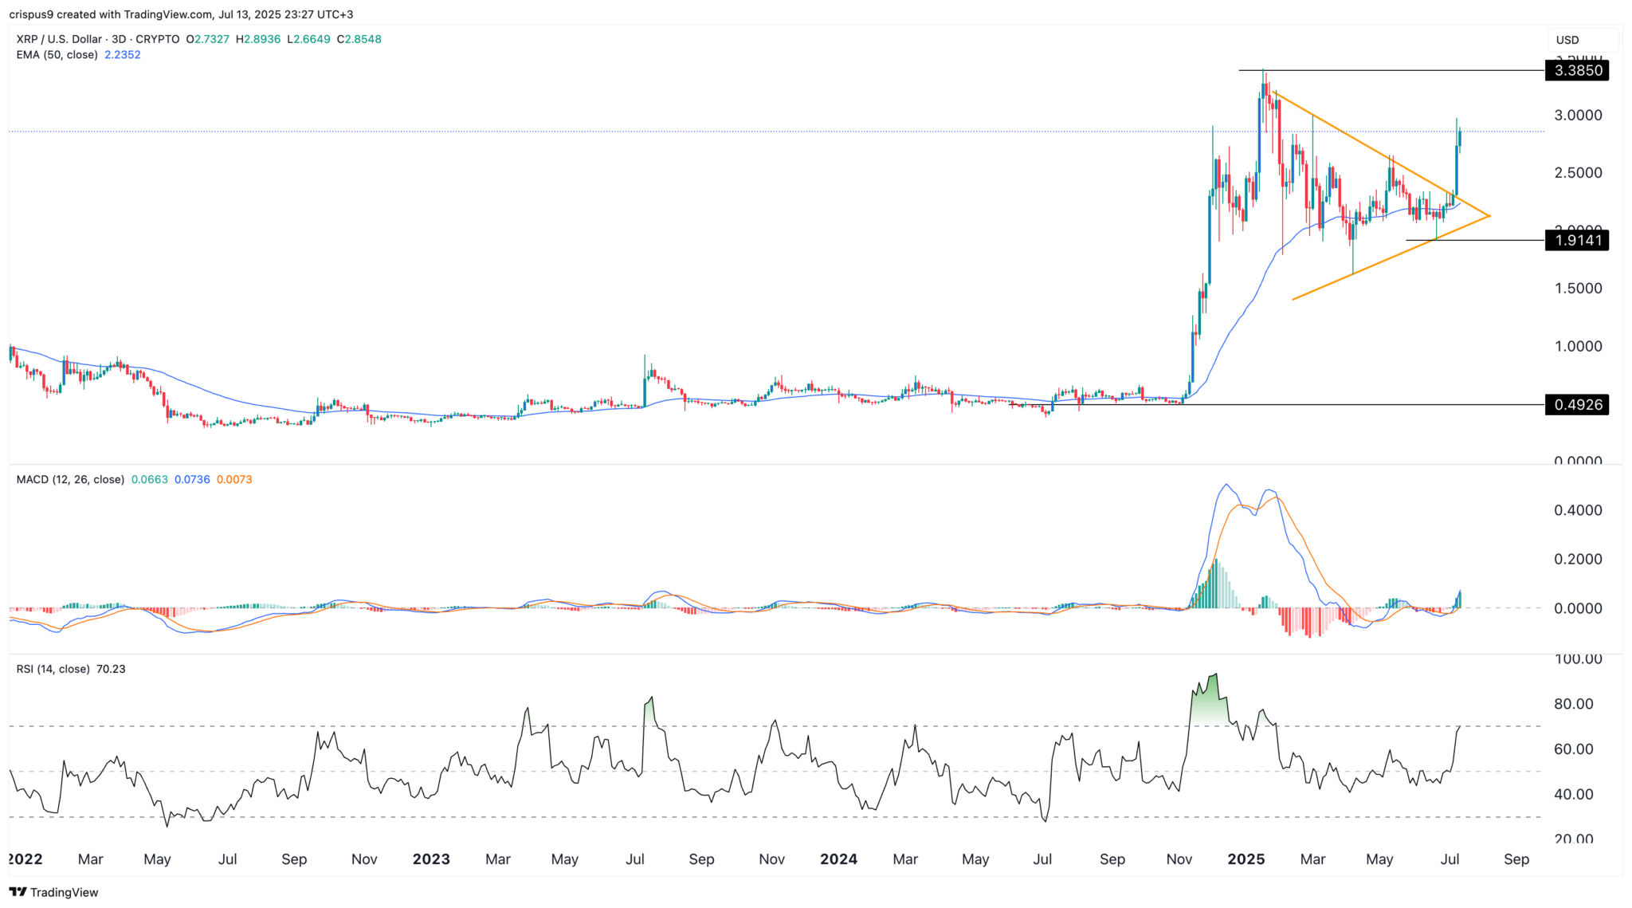Select the 1.9141 price label
Viewport: 1632px width, 908px height.
tap(1575, 242)
